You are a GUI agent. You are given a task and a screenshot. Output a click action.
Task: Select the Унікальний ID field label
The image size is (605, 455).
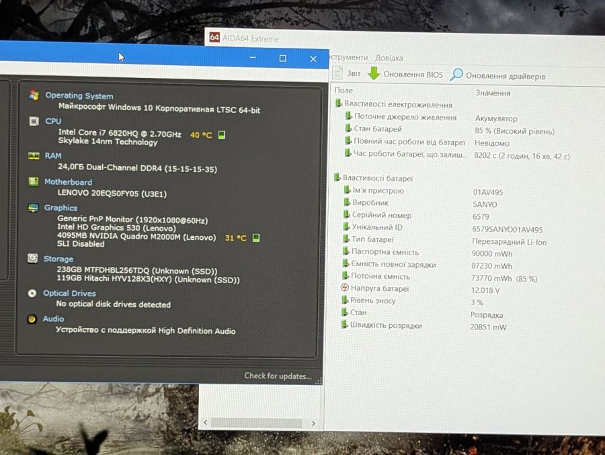click(x=377, y=227)
